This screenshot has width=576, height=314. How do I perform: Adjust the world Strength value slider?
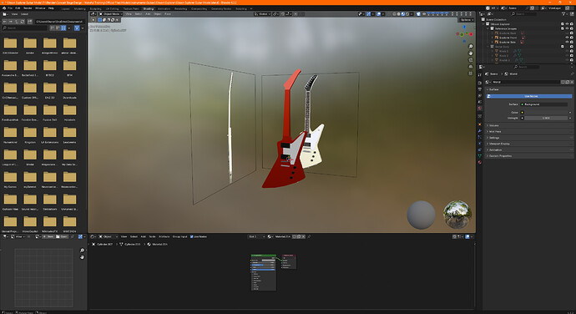coord(546,118)
